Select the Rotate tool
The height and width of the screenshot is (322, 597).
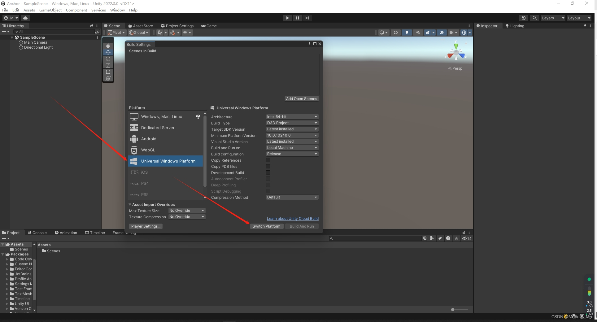tap(108, 59)
